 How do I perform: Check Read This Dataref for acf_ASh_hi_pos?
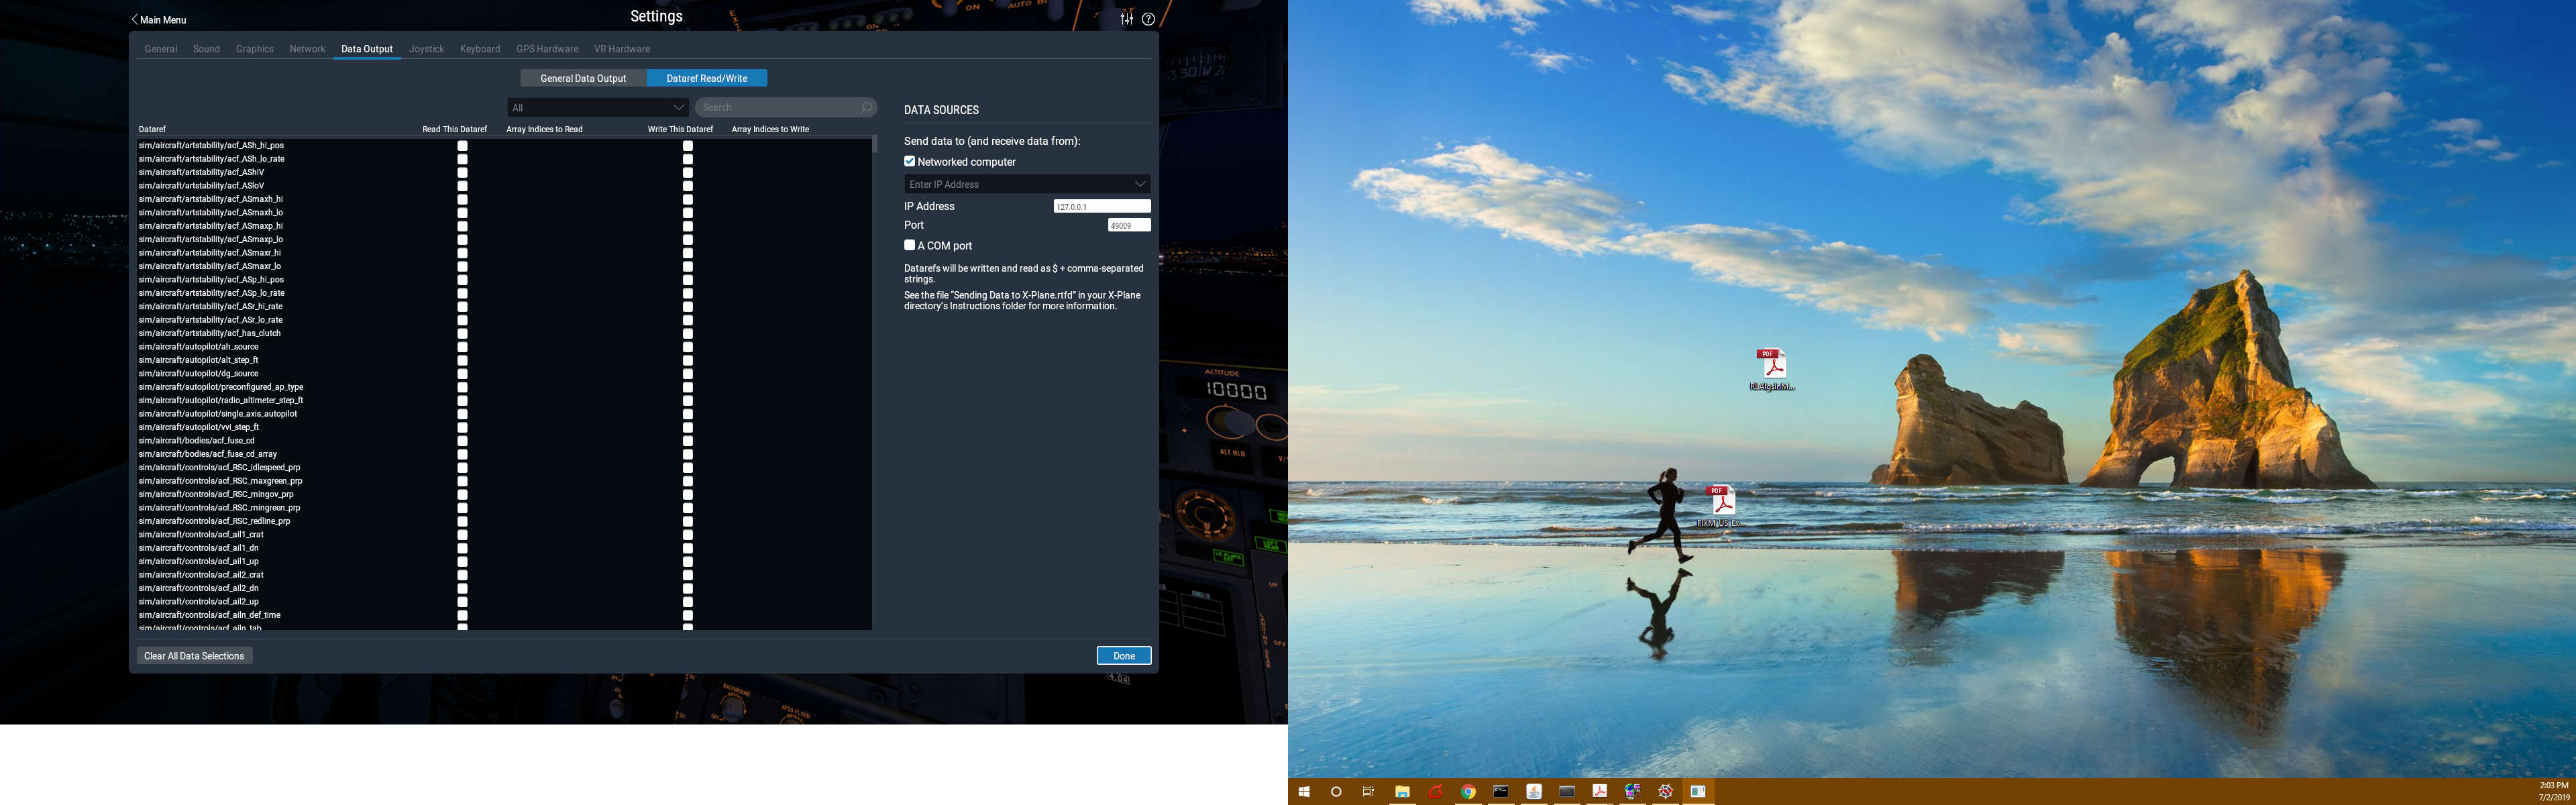coord(462,146)
